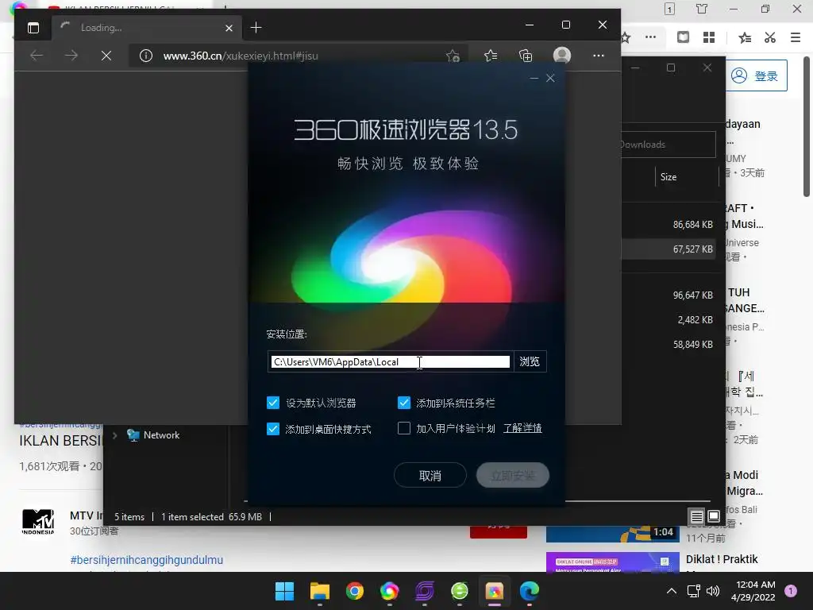Image resolution: width=813 pixels, height=610 pixels.
Task: Close the Loading tab in Edge
Action: (229, 28)
